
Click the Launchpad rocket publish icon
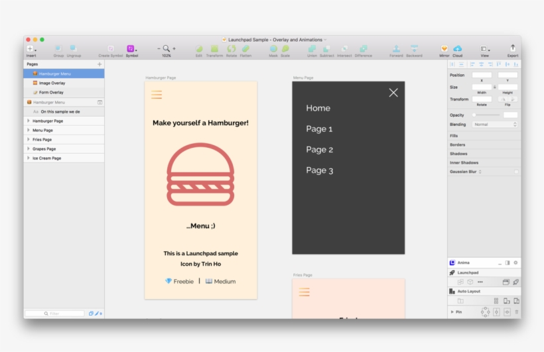[x=516, y=282]
